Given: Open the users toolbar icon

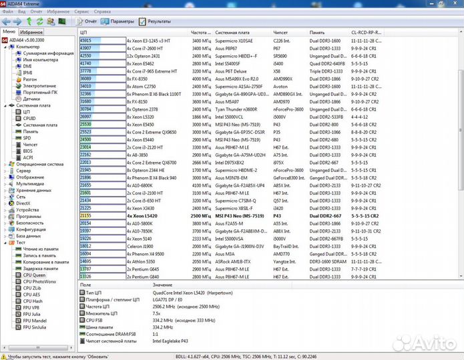Looking at the screenshot, I should tap(51, 21).
